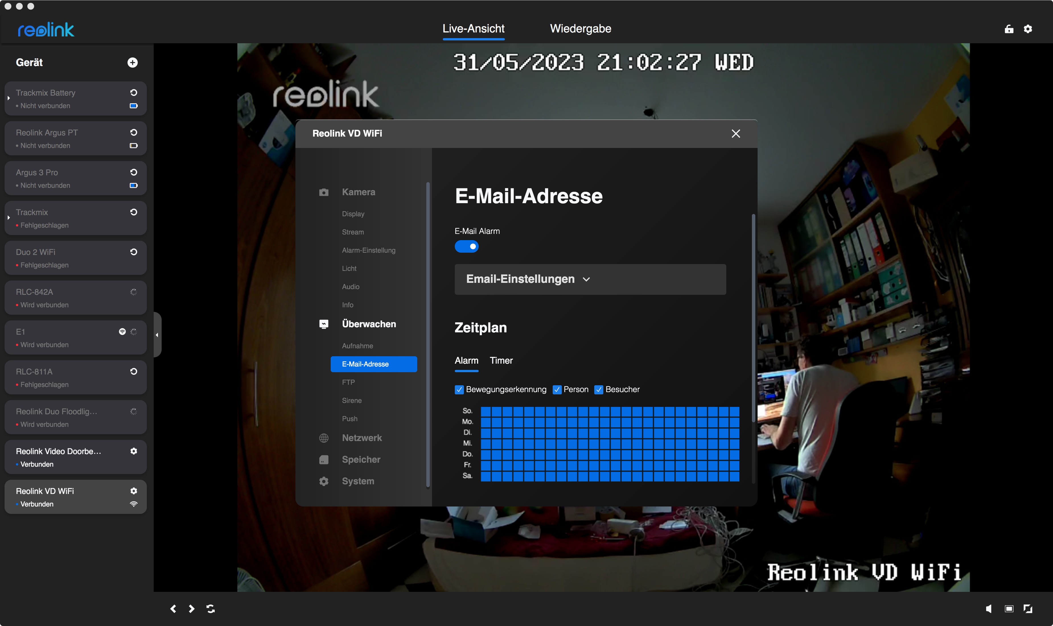Expand the Trackmix Battery device entry

pyautogui.click(x=9, y=98)
